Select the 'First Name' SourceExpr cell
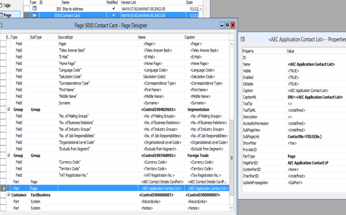This screenshot has width=346, height=215. (98, 90)
